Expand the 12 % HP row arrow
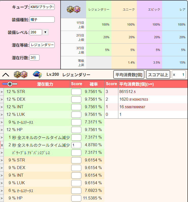The width and height of the screenshot is (188, 202). click(2, 130)
